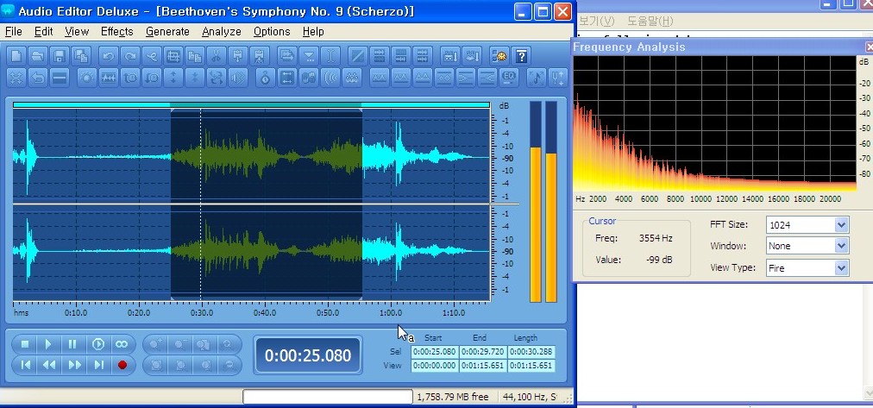Click the Sel Start field 0:00:25.080

point(434,352)
